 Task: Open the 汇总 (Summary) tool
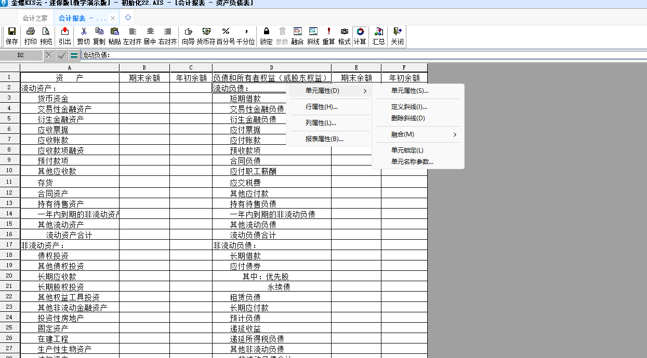pyautogui.click(x=379, y=36)
